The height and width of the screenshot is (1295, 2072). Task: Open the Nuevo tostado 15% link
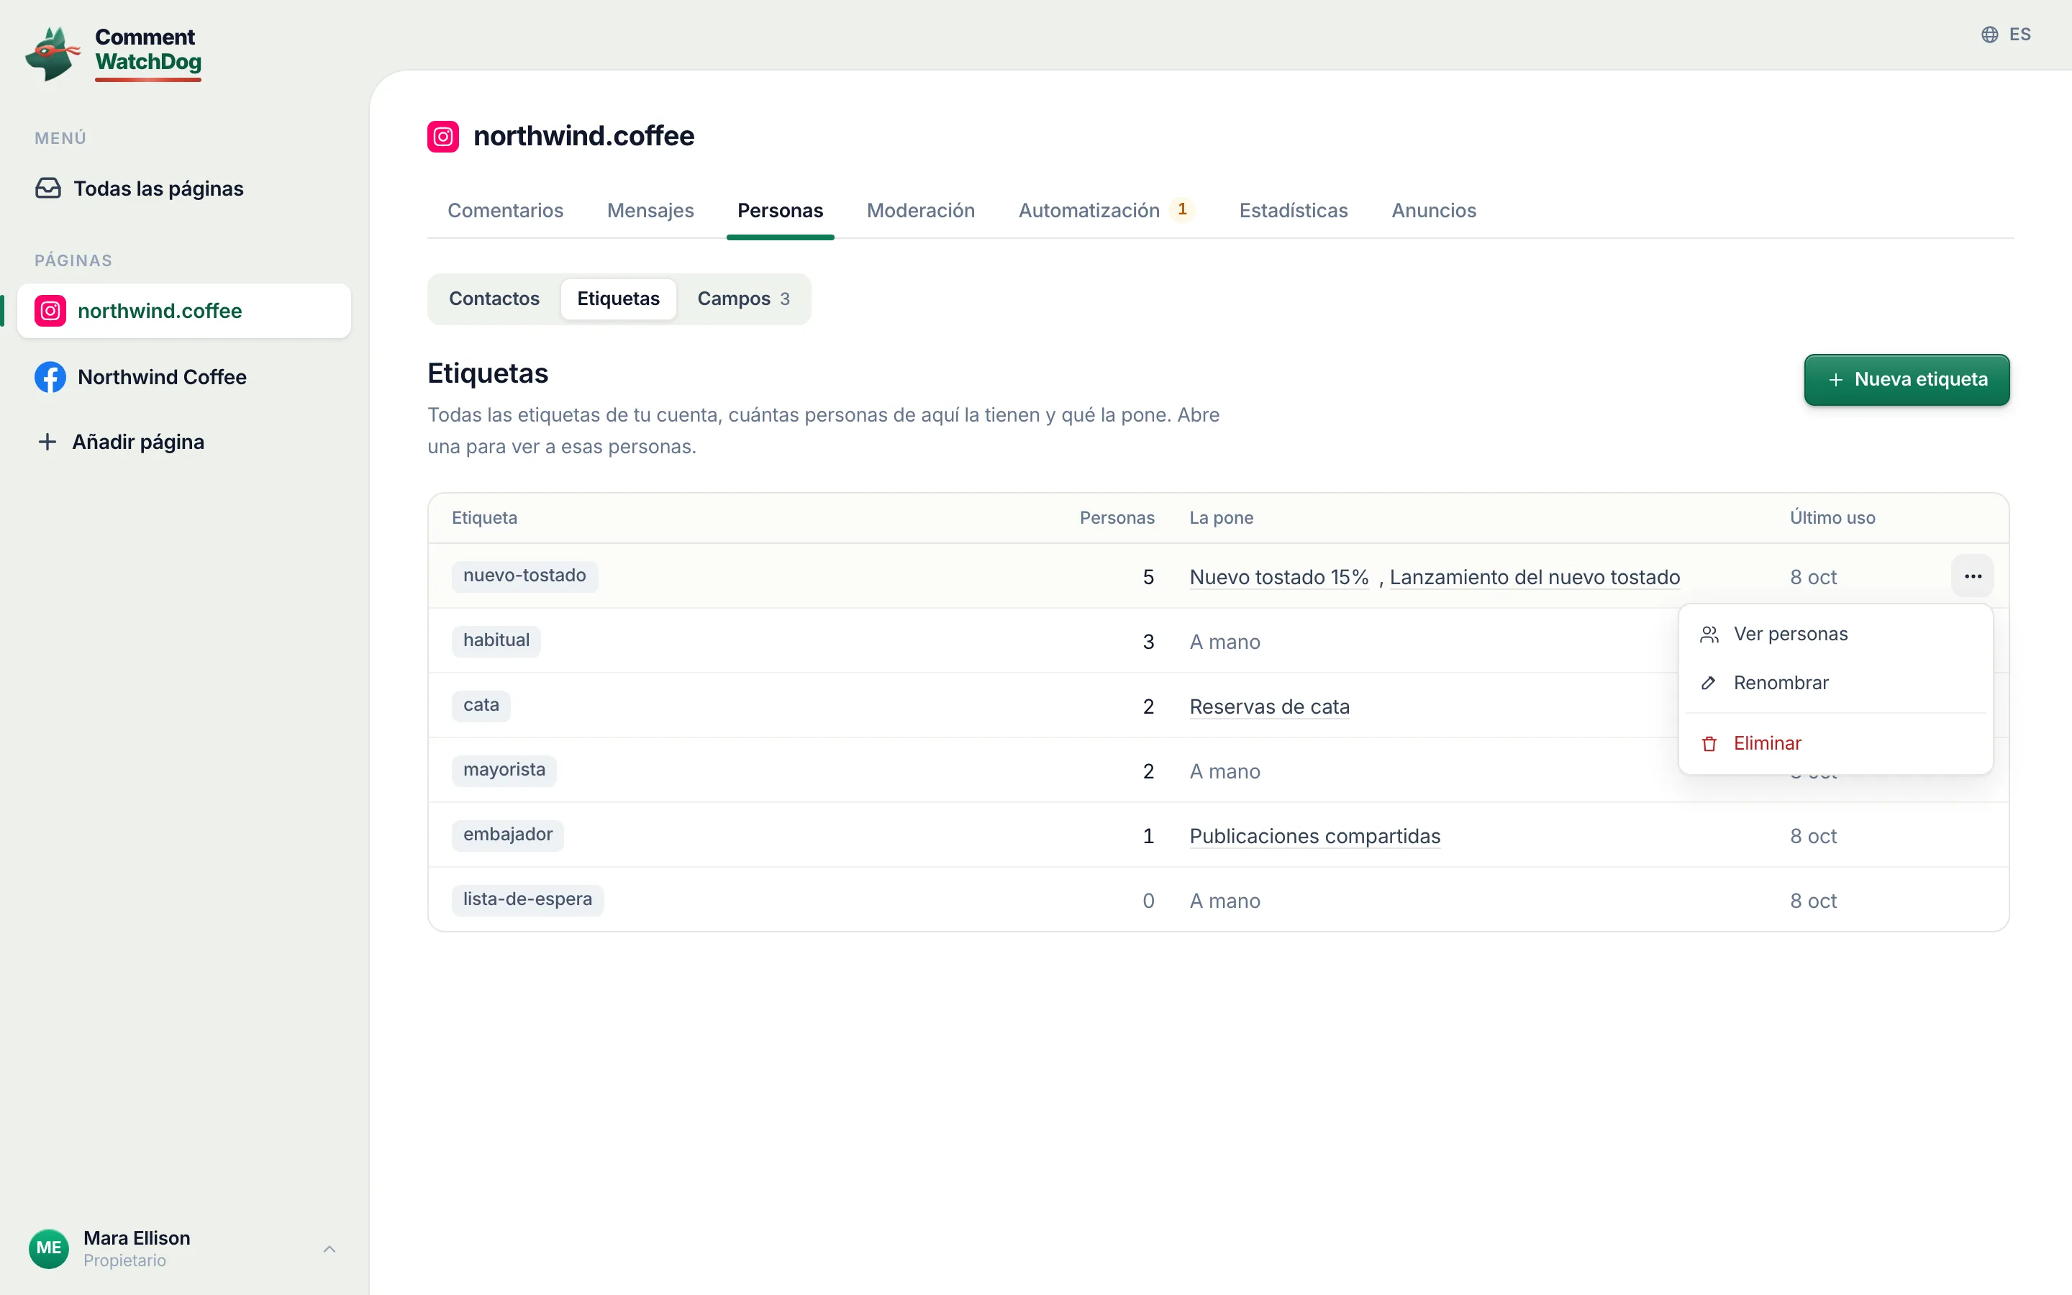point(1279,577)
